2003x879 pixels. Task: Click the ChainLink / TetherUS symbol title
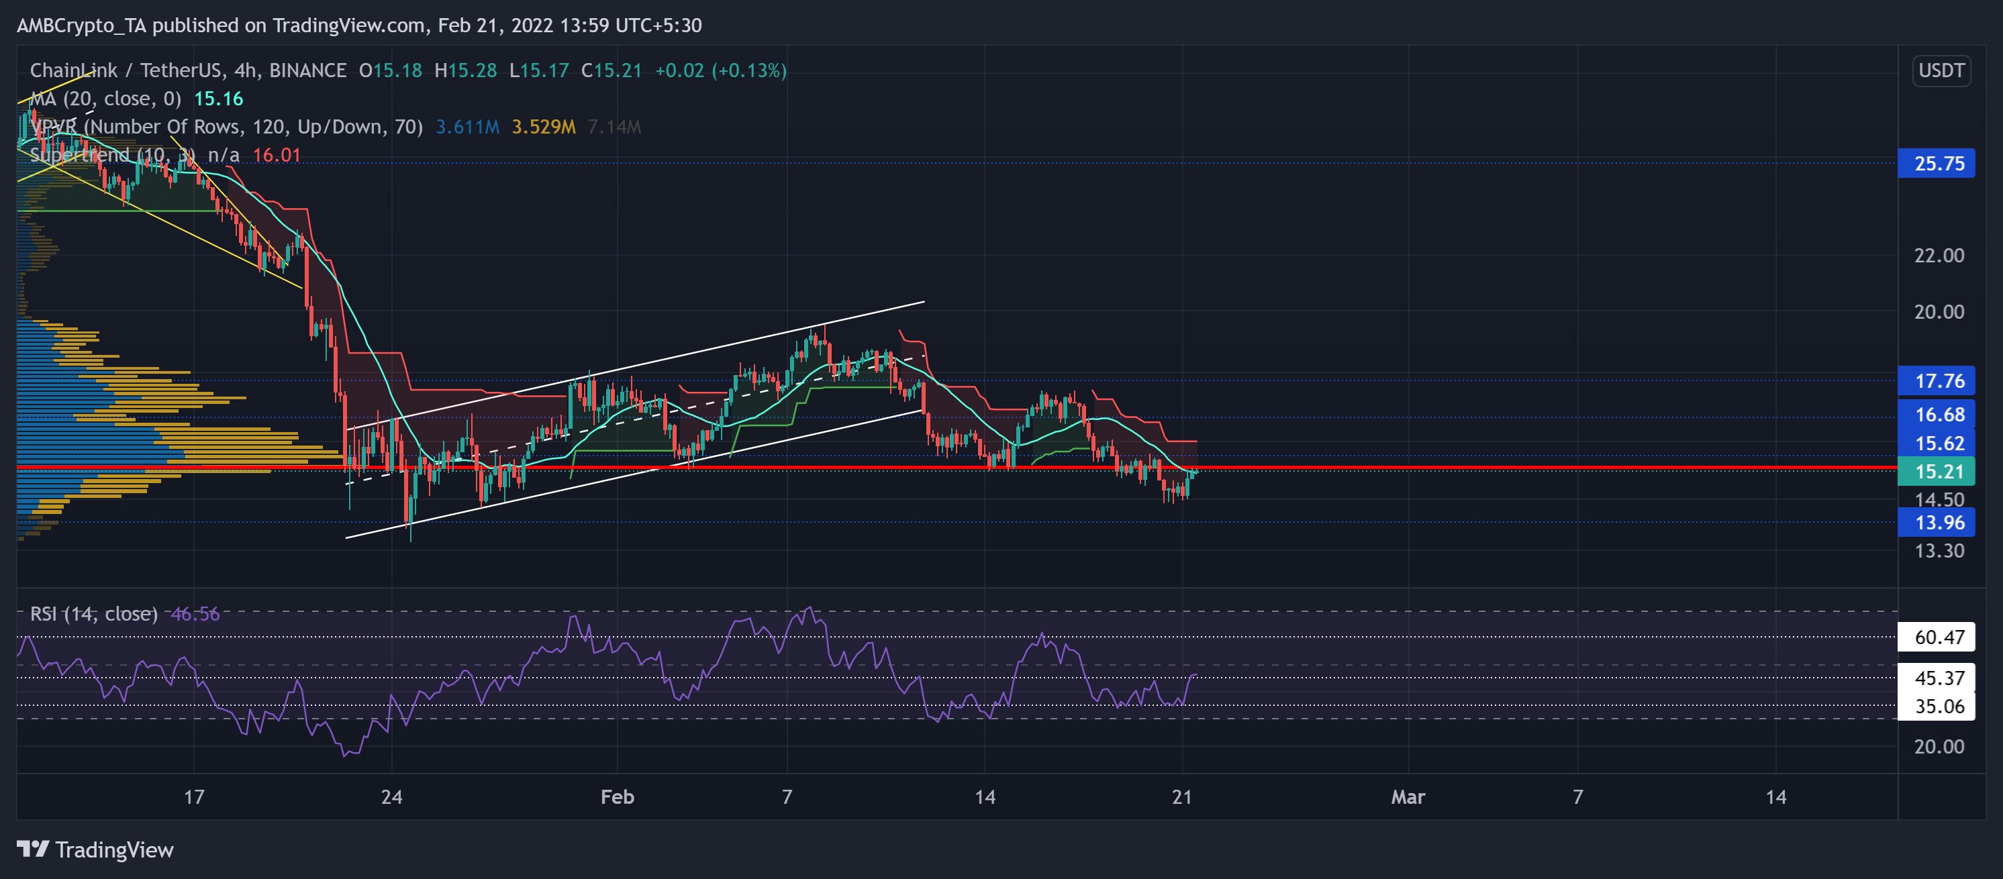[187, 70]
